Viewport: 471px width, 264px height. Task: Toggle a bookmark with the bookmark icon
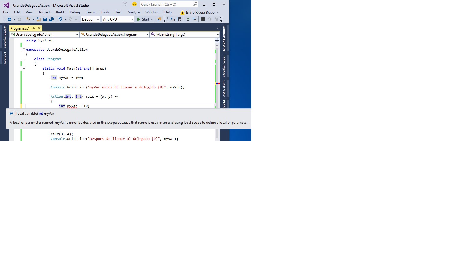pyautogui.click(x=203, y=19)
